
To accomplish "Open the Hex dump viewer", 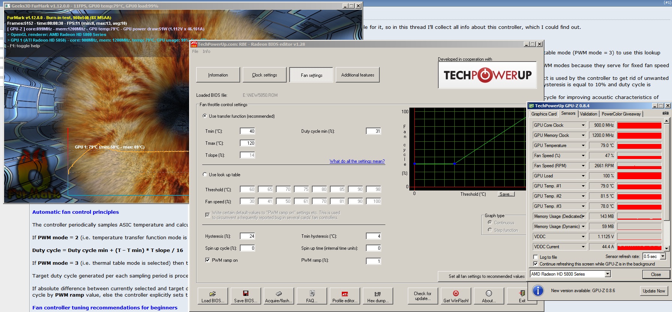I will pos(378,296).
